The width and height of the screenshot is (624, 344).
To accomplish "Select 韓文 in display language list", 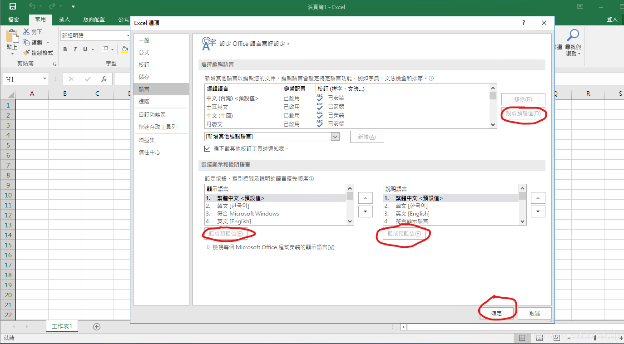I will [x=275, y=206].
